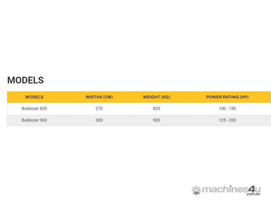
Task: Select the MODELS column header
Action: [x=34, y=97]
